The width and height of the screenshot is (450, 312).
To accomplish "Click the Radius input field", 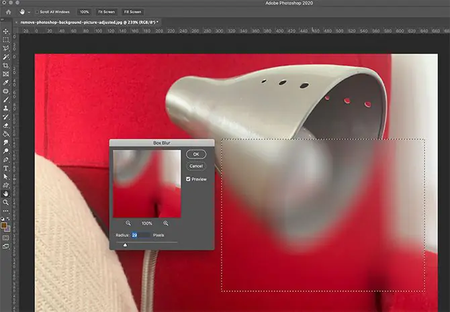I will tap(140, 236).
